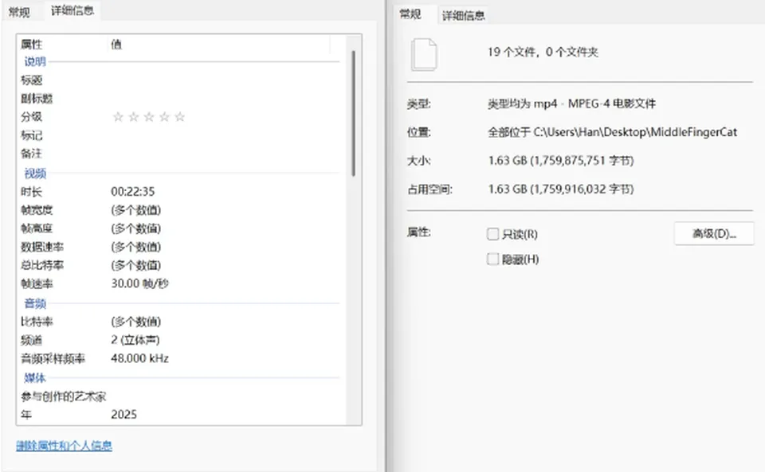Click the 说明 section header
The image size is (765, 472).
click(34, 62)
